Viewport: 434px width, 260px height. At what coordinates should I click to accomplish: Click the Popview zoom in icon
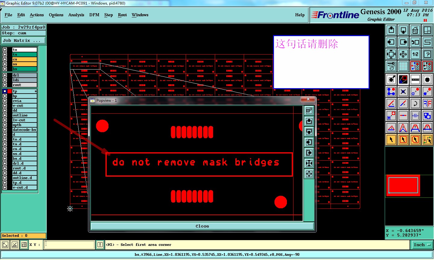309,163
